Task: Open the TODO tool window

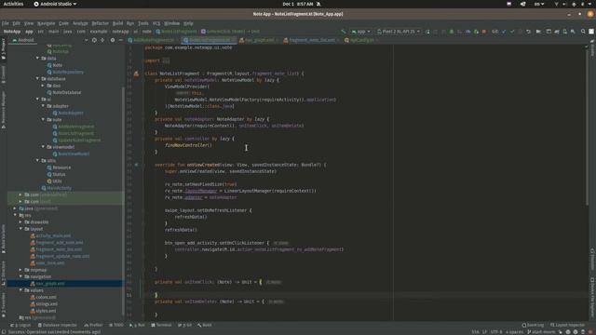Action: 116,326
